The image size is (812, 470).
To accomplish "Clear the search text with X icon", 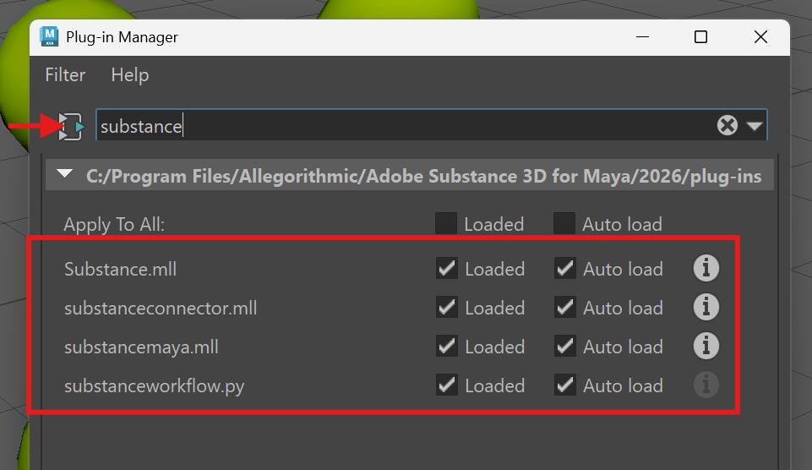I will coord(727,126).
